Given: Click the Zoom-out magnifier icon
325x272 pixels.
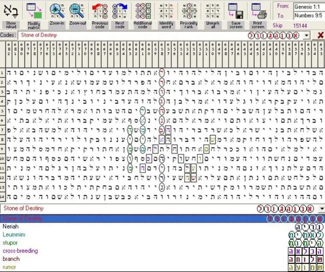Looking at the screenshot, I should 78,11.
